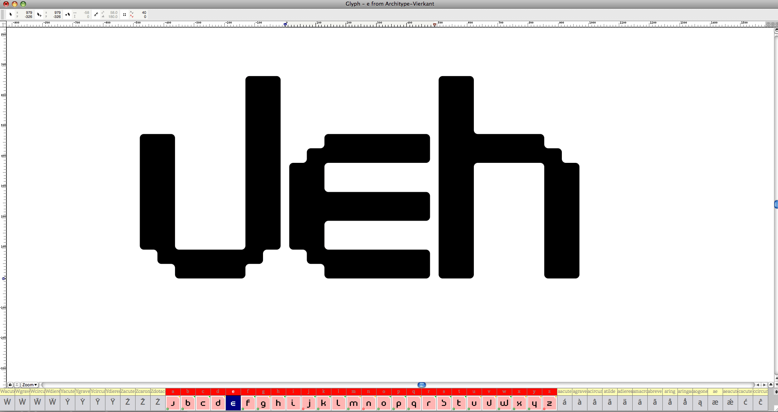Select glyph 'a' in the glyph strip

[x=173, y=403]
